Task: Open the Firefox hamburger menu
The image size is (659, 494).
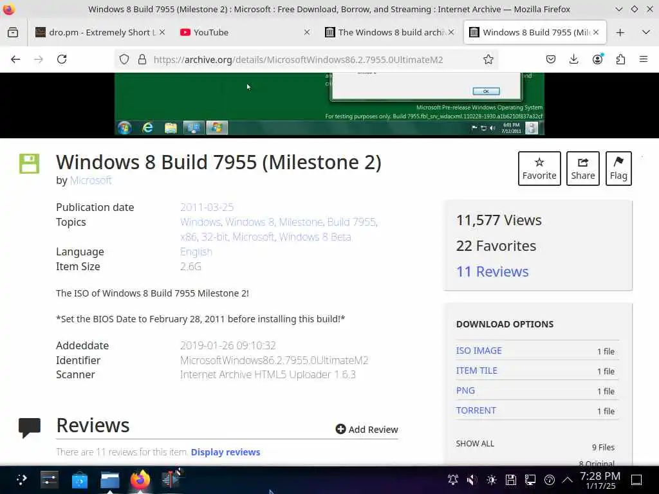Action: click(644, 59)
